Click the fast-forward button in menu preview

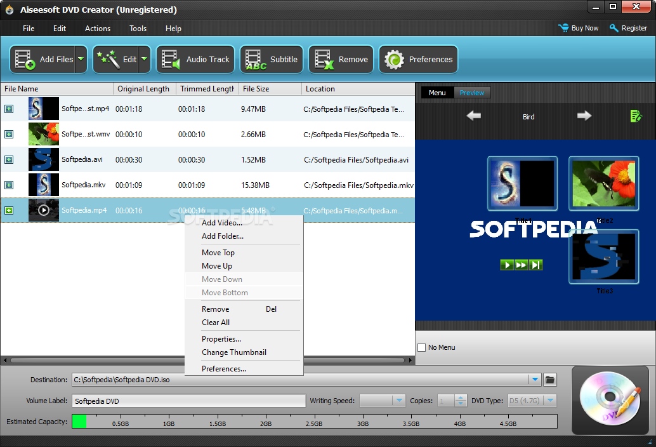pos(522,265)
